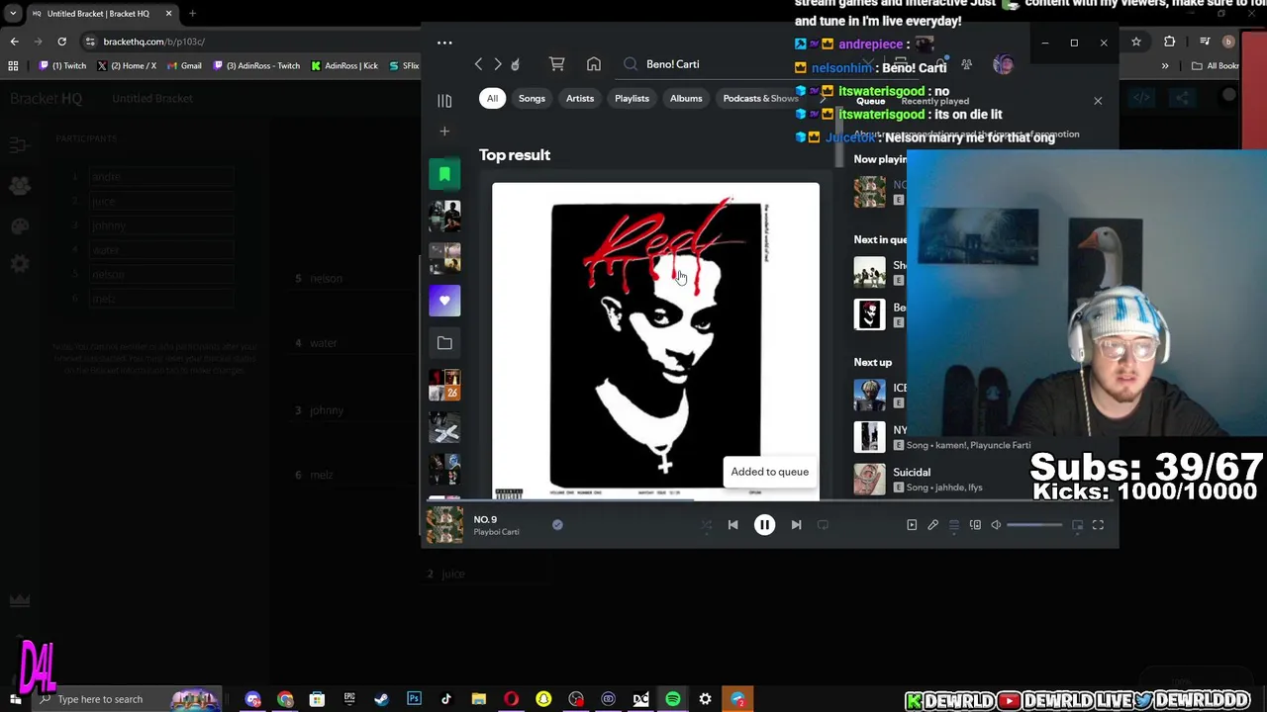Open green bookmark Your Episodes item
The width and height of the screenshot is (1267, 712).
click(444, 174)
